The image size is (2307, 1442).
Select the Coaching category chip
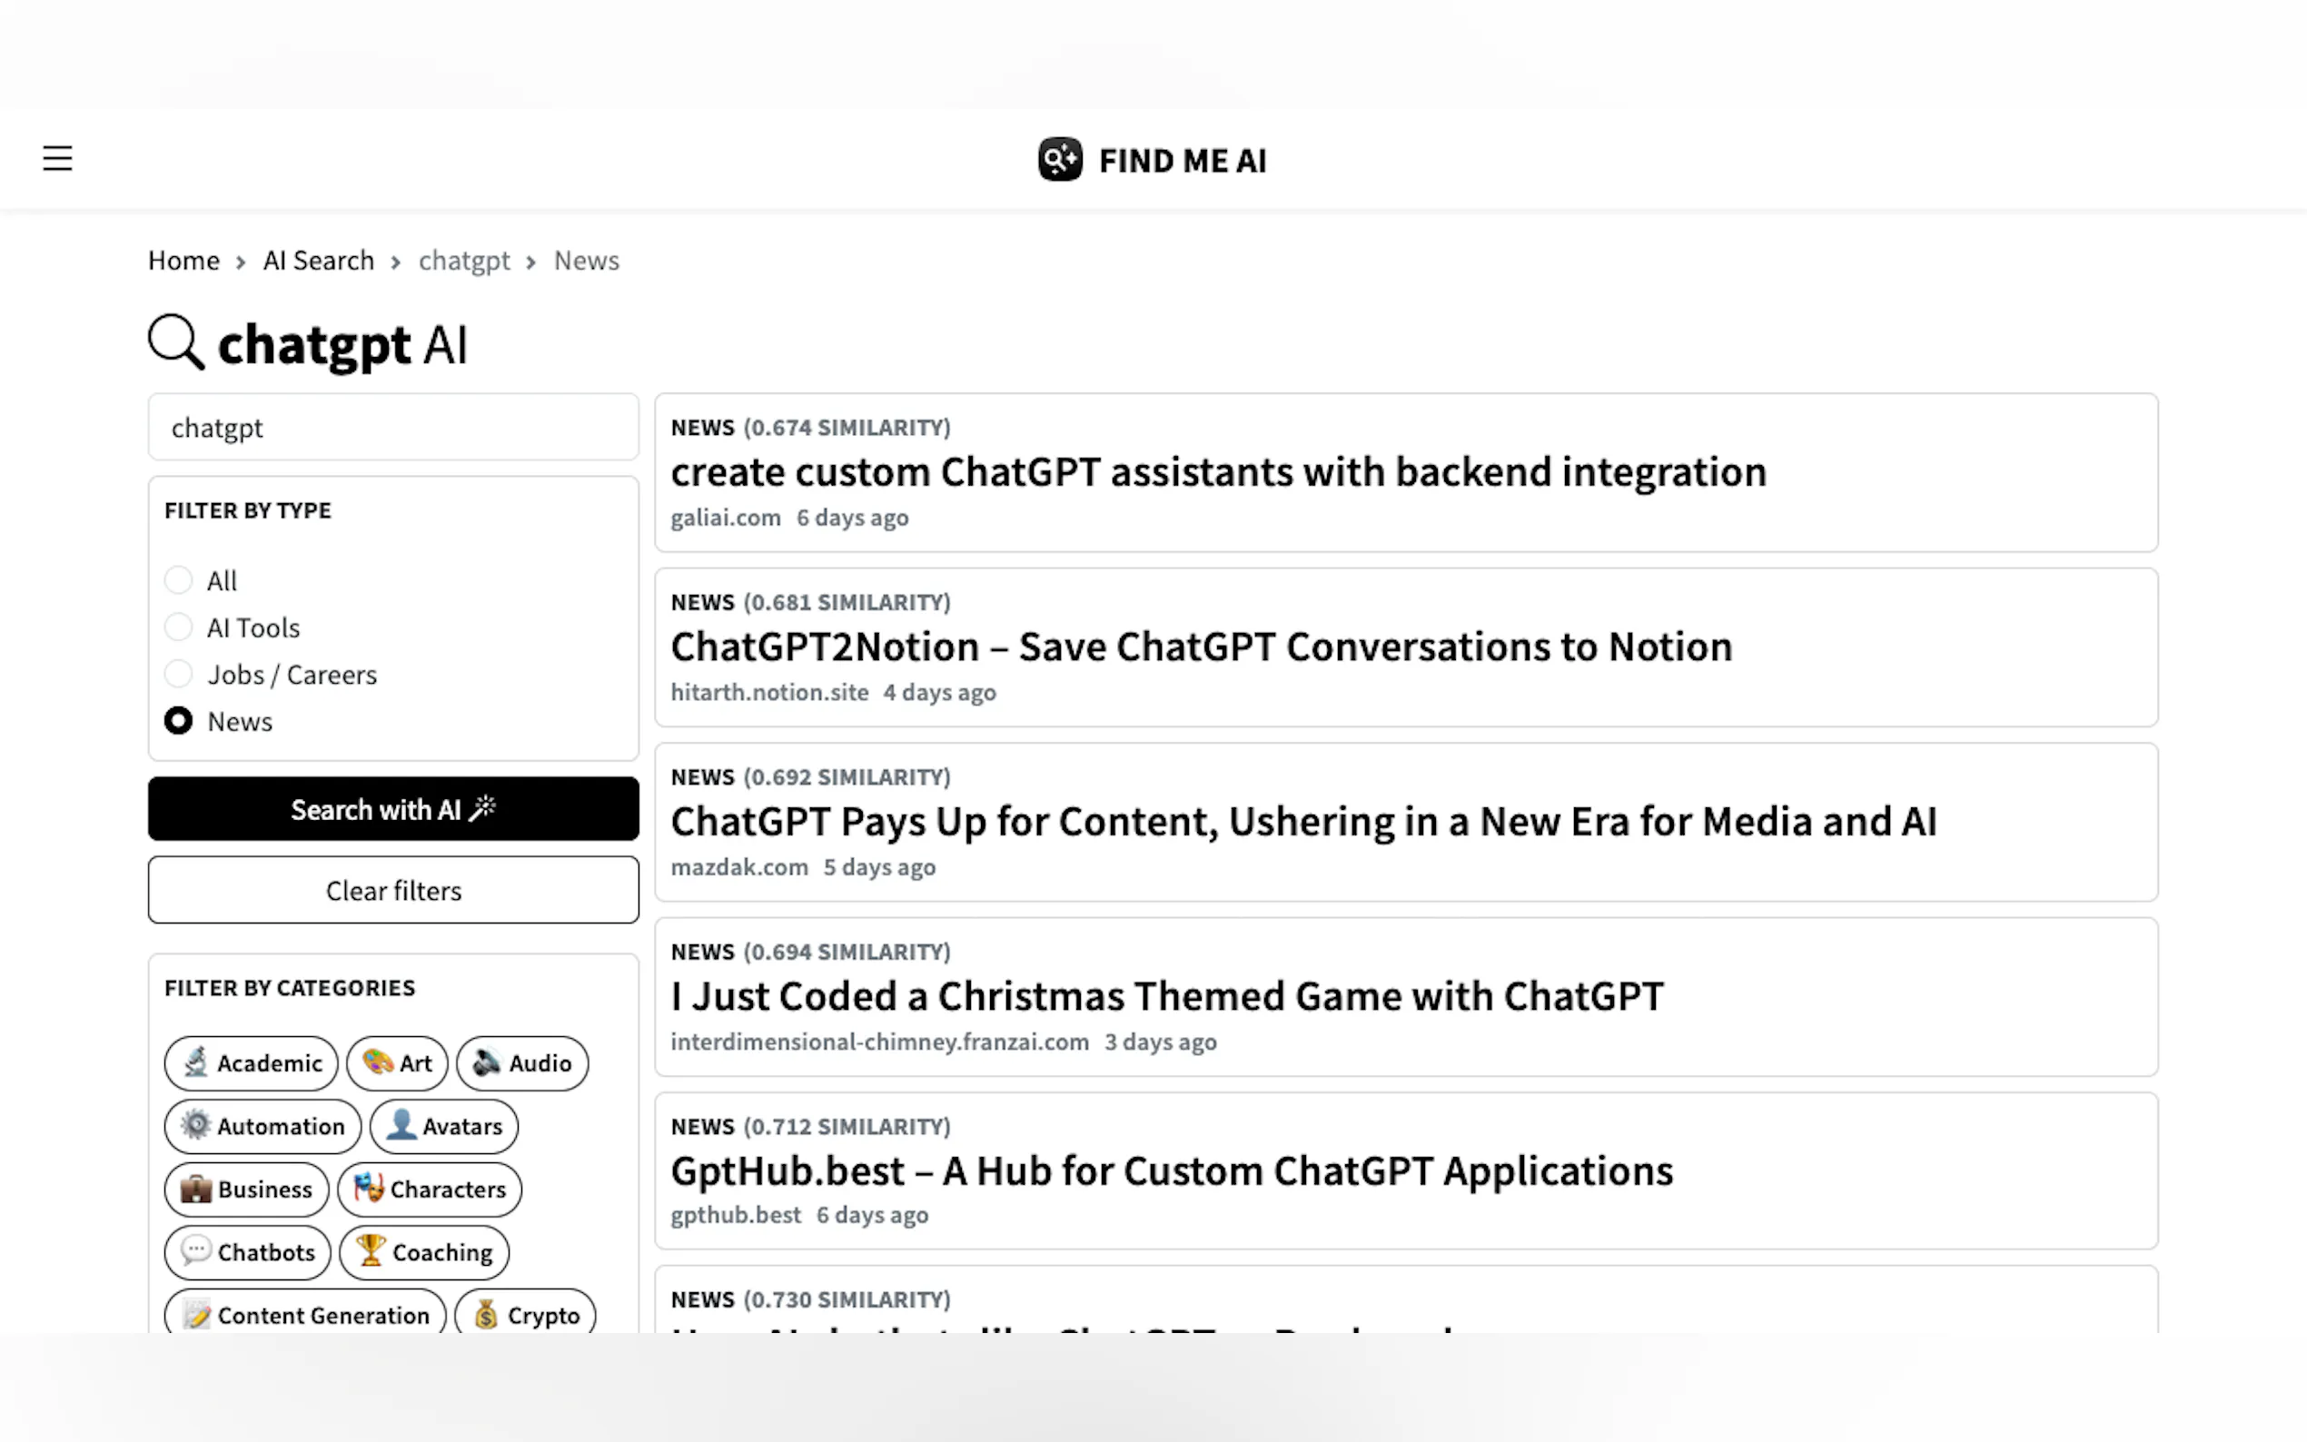tap(423, 1252)
